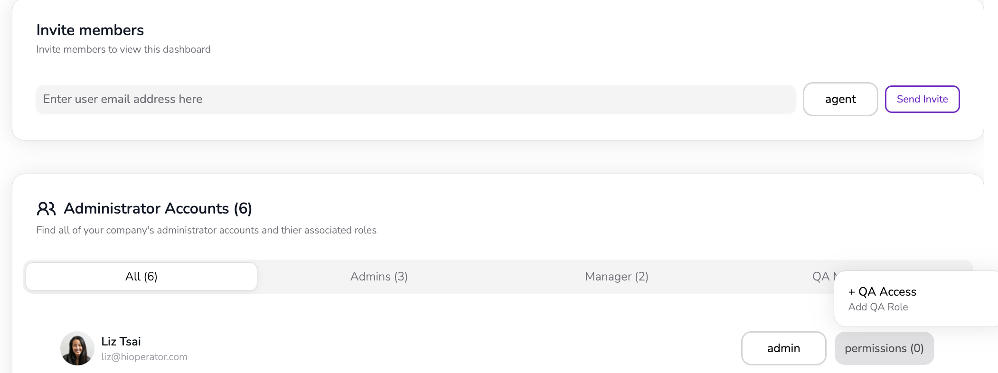Screen dimensions: 998x373
Task: Click the administrator accounts description text
Action: point(206,230)
